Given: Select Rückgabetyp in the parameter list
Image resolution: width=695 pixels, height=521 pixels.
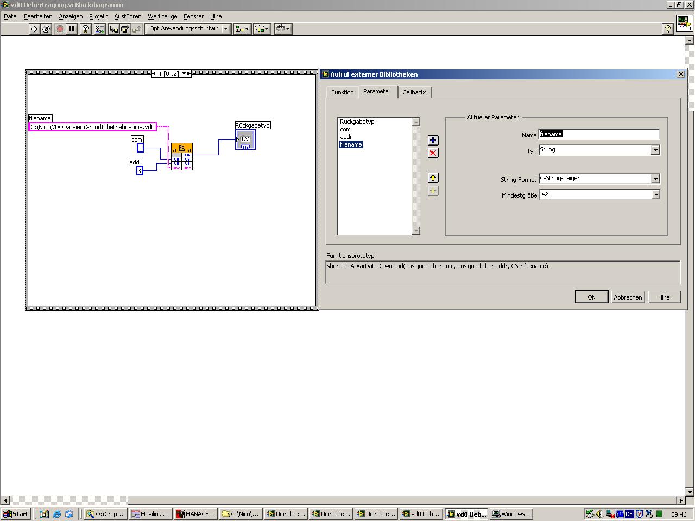Looking at the screenshot, I should [x=357, y=122].
